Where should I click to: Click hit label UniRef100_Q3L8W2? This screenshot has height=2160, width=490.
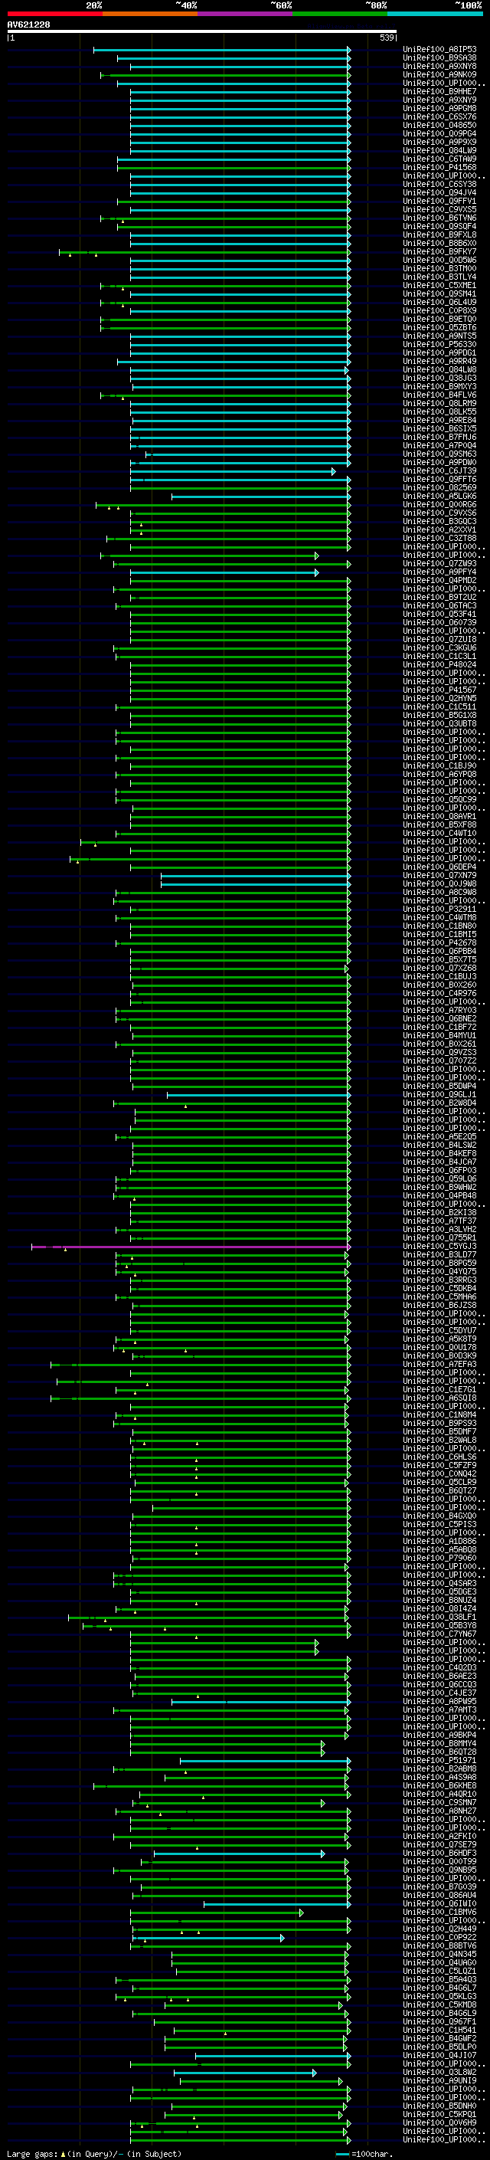click(439, 2073)
